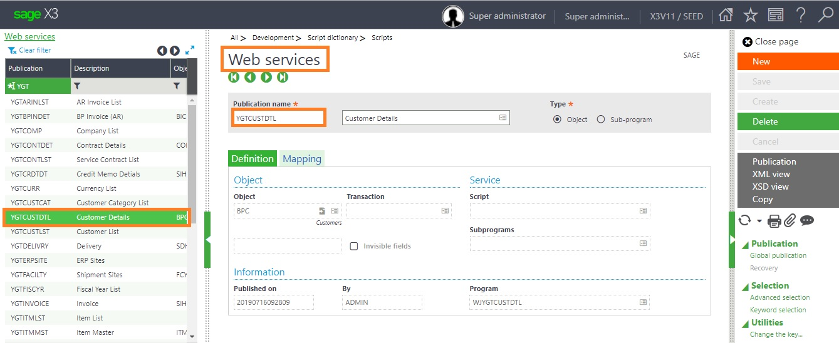839x343 pixels.
Task: Switch to the Mapping tab
Action: [x=302, y=158]
